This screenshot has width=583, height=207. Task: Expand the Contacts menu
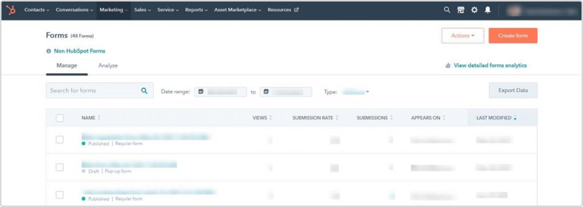[x=37, y=10]
